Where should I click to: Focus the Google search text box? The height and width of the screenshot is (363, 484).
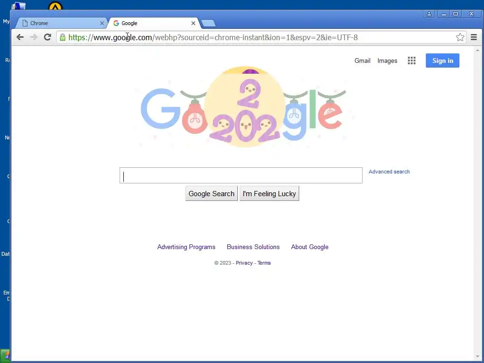coord(241,175)
